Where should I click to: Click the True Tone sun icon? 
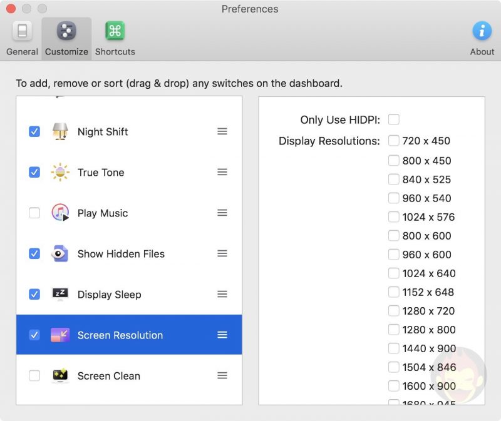coord(61,172)
